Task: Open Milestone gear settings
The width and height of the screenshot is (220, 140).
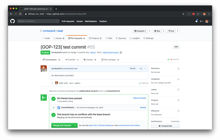Action: (x=178, y=111)
